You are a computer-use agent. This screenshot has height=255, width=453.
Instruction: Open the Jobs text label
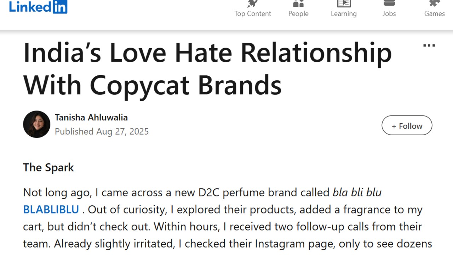[389, 13]
